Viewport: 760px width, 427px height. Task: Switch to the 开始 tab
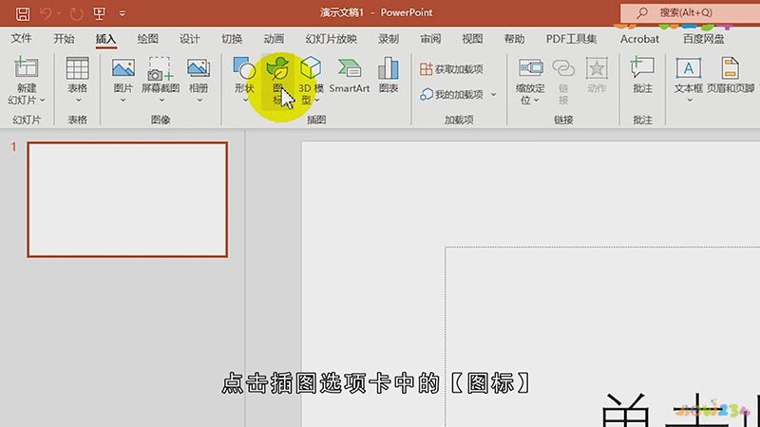[64, 39]
